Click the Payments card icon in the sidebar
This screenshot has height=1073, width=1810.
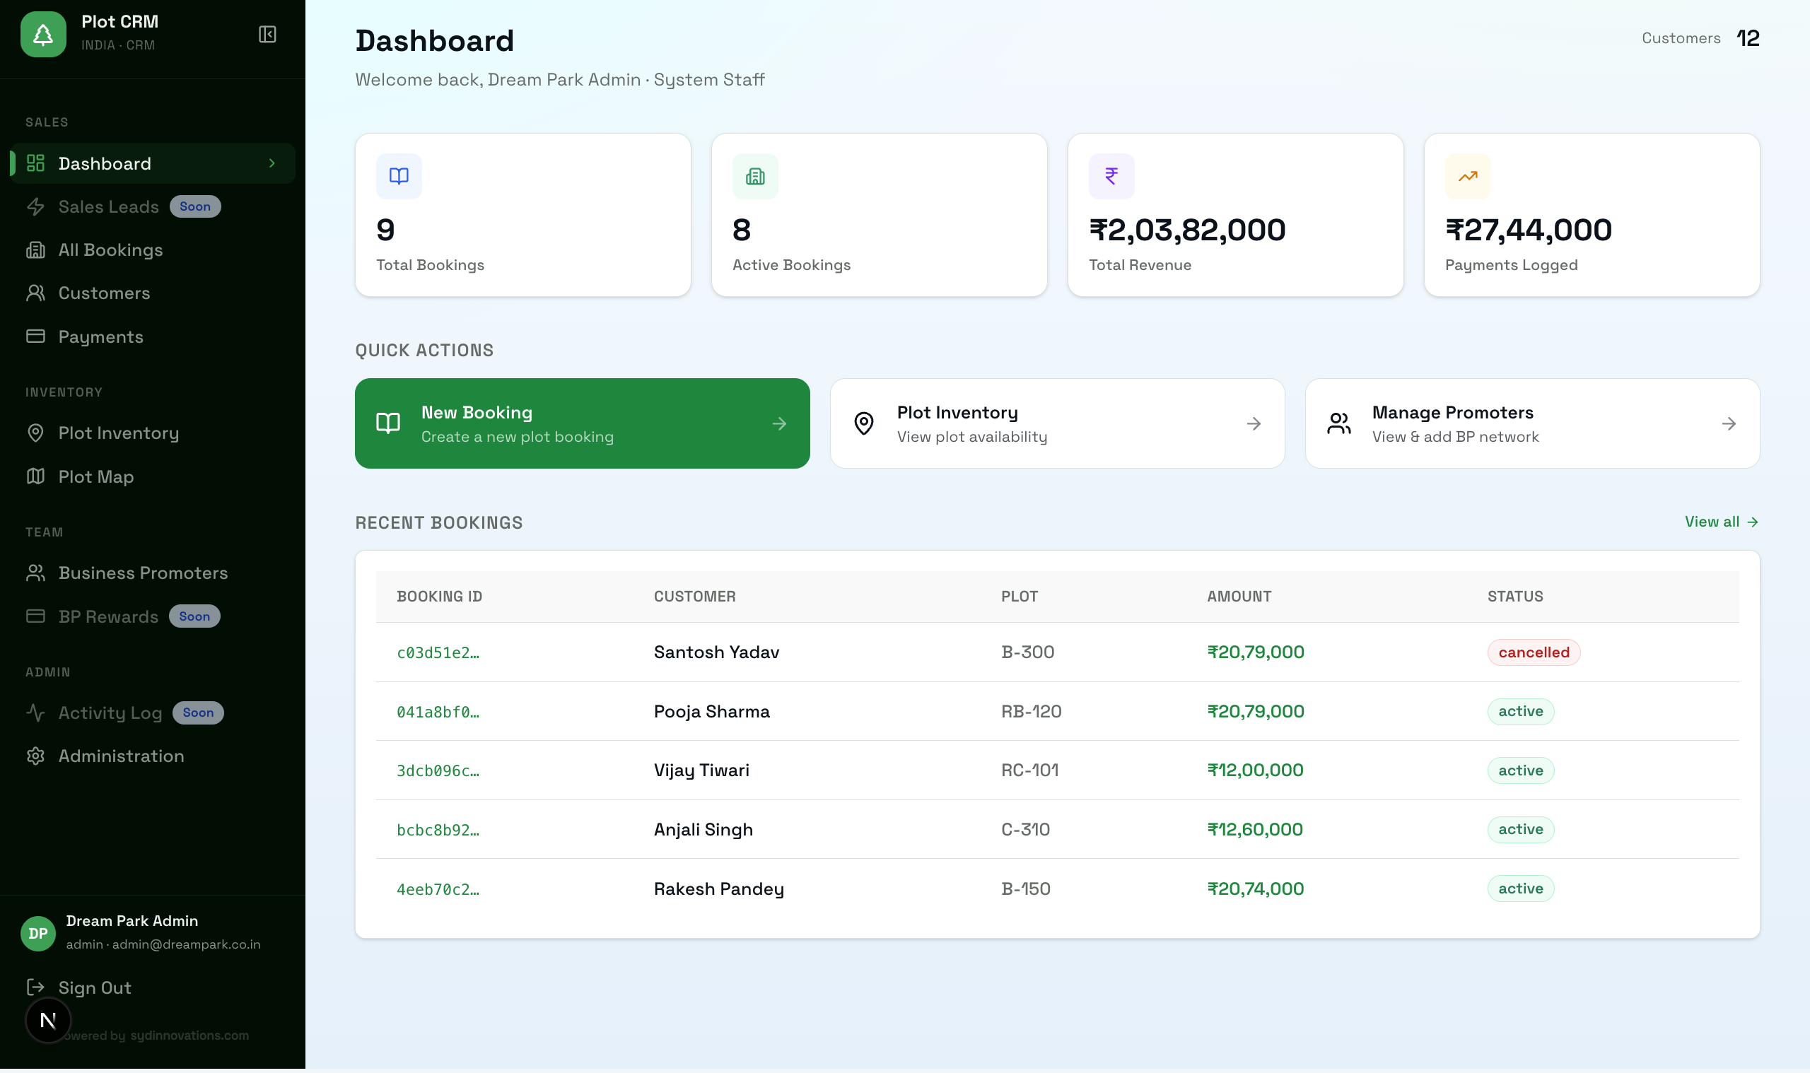point(35,337)
